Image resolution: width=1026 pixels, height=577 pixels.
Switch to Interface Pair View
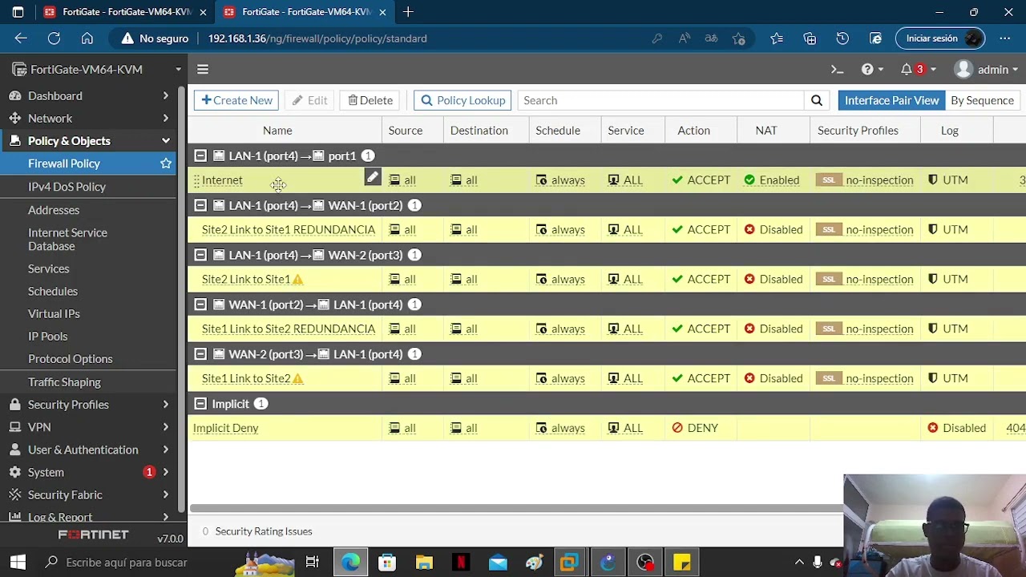coord(891,100)
